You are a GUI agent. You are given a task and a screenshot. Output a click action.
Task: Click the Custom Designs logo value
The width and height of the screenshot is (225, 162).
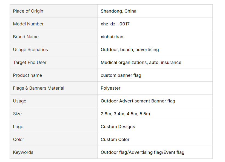118,127
